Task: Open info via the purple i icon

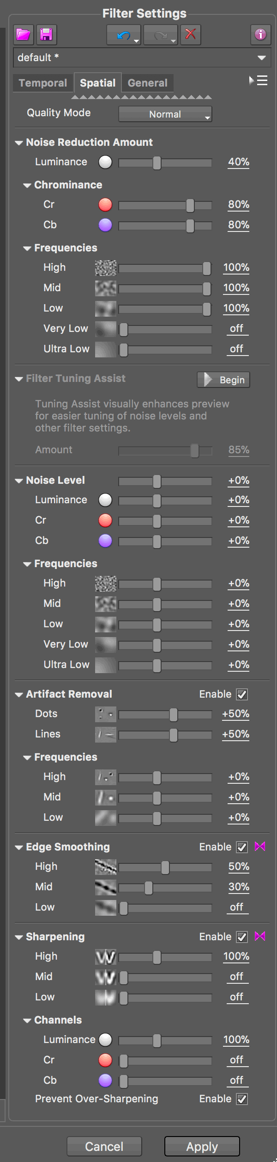Action: point(260,35)
